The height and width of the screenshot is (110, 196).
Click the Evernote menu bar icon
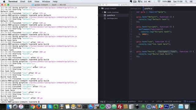click(x=131, y=2)
